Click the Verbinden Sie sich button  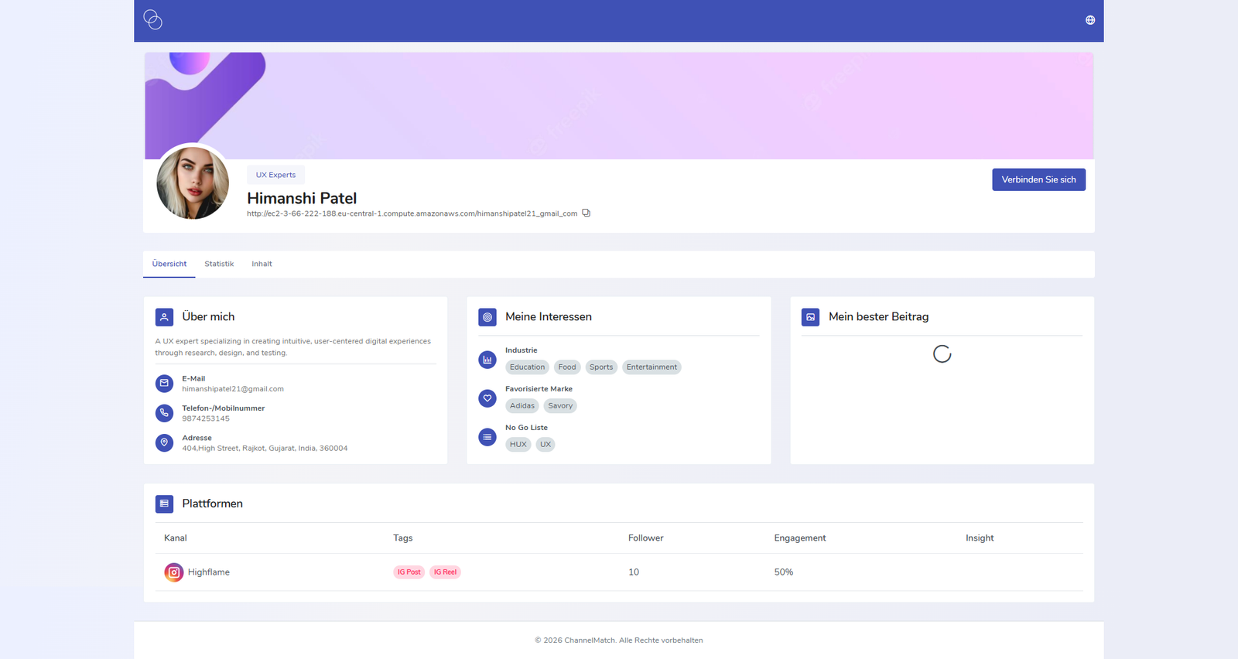pos(1038,179)
